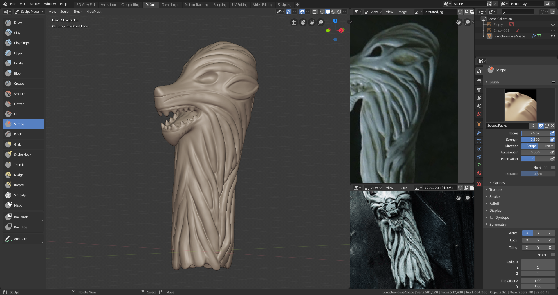The image size is (558, 295).
Task: Switch viewport to orthographic grid view icon
Action: pyautogui.click(x=294, y=22)
